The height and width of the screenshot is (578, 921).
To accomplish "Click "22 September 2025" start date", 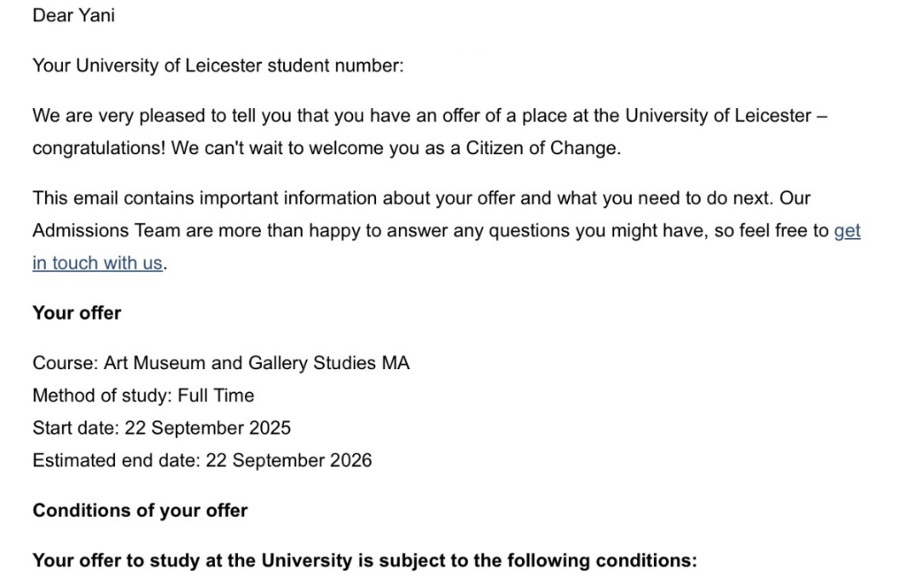I will click(207, 428).
